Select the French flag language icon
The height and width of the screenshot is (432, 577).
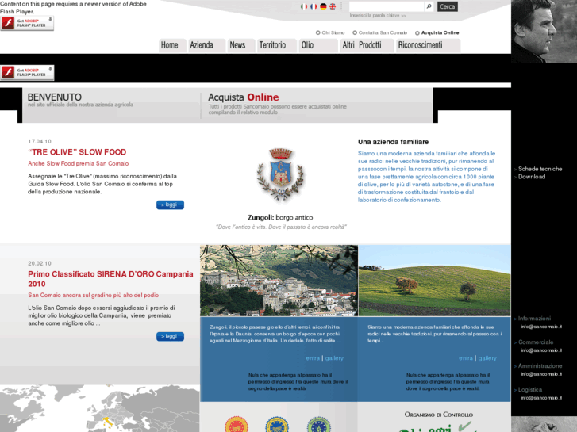[x=314, y=6]
